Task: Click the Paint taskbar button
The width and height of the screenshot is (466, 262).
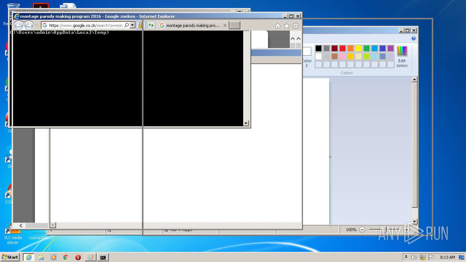Action: (90, 257)
